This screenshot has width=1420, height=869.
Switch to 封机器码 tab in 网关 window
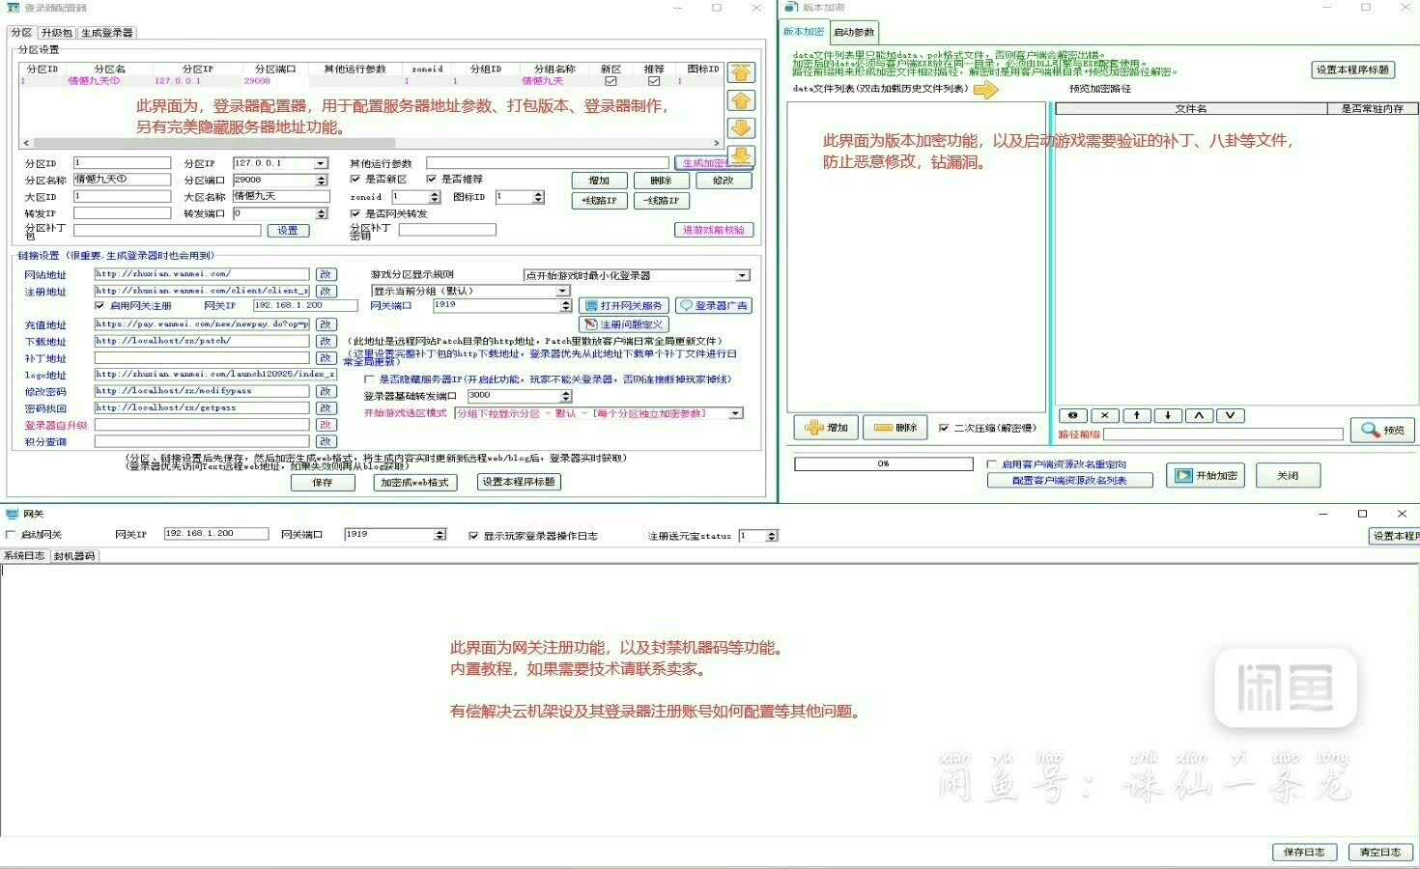tap(74, 556)
